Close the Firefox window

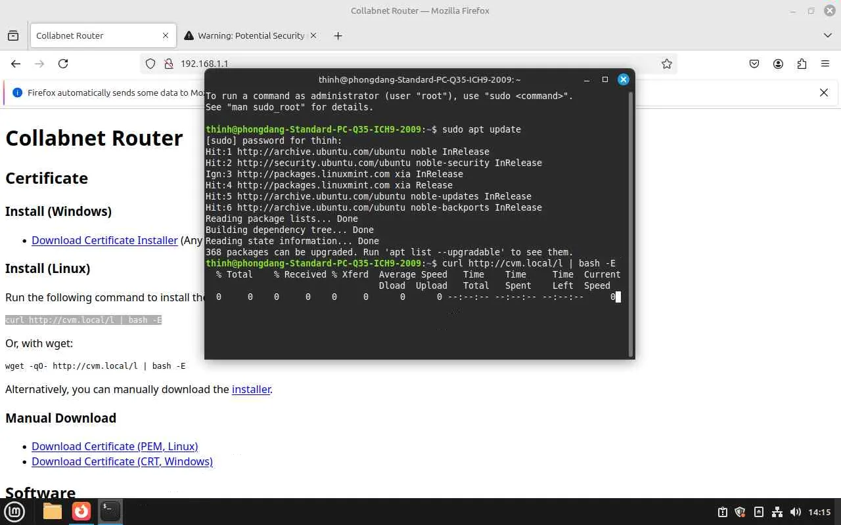click(x=829, y=10)
